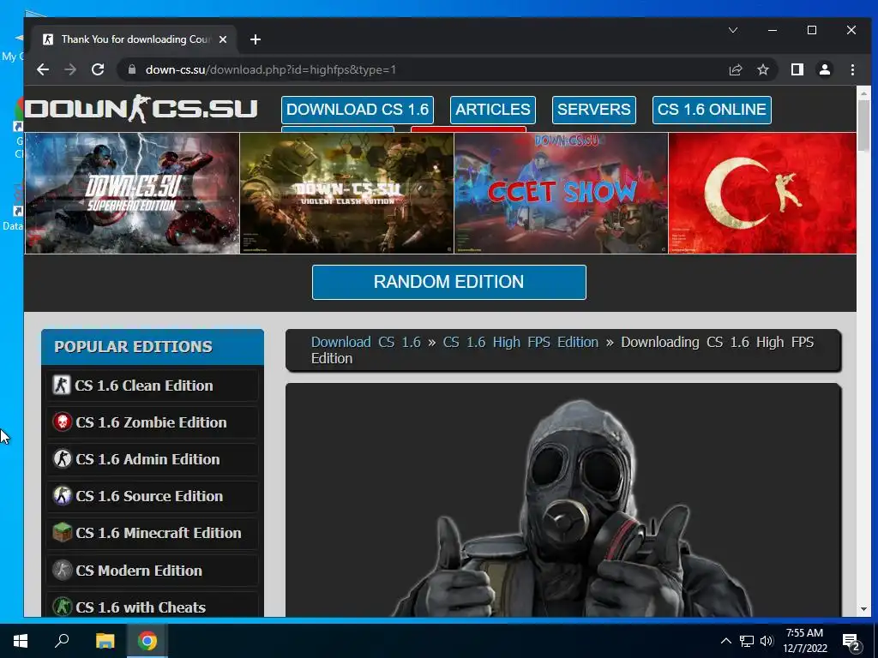Open the DOWNLOAD CS 1.6 menu
This screenshot has height=658, width=878.
(358, 109)
